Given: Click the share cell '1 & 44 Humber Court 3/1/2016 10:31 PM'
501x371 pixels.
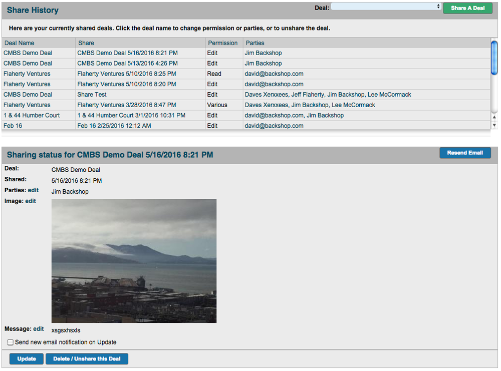Looking at the screenshot, I should pyautogui.click(x=131, y=115).
